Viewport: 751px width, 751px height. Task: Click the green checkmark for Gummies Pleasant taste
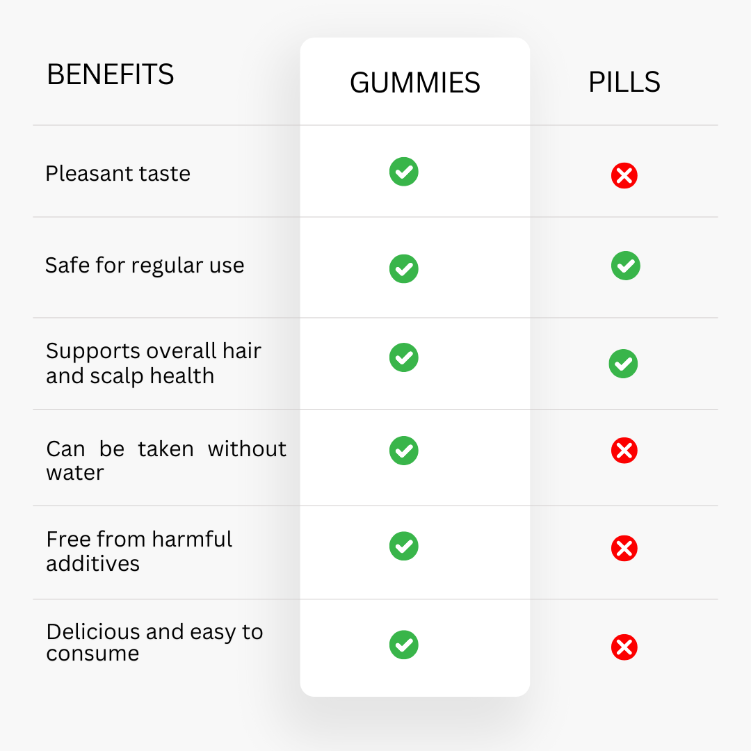click(404, 172)
